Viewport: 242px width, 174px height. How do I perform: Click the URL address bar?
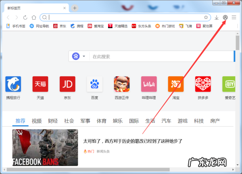125,17
